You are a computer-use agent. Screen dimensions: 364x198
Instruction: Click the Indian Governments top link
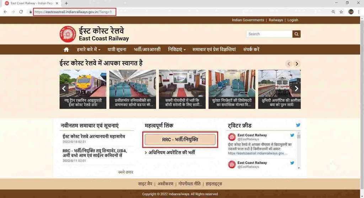coord(248,20)
